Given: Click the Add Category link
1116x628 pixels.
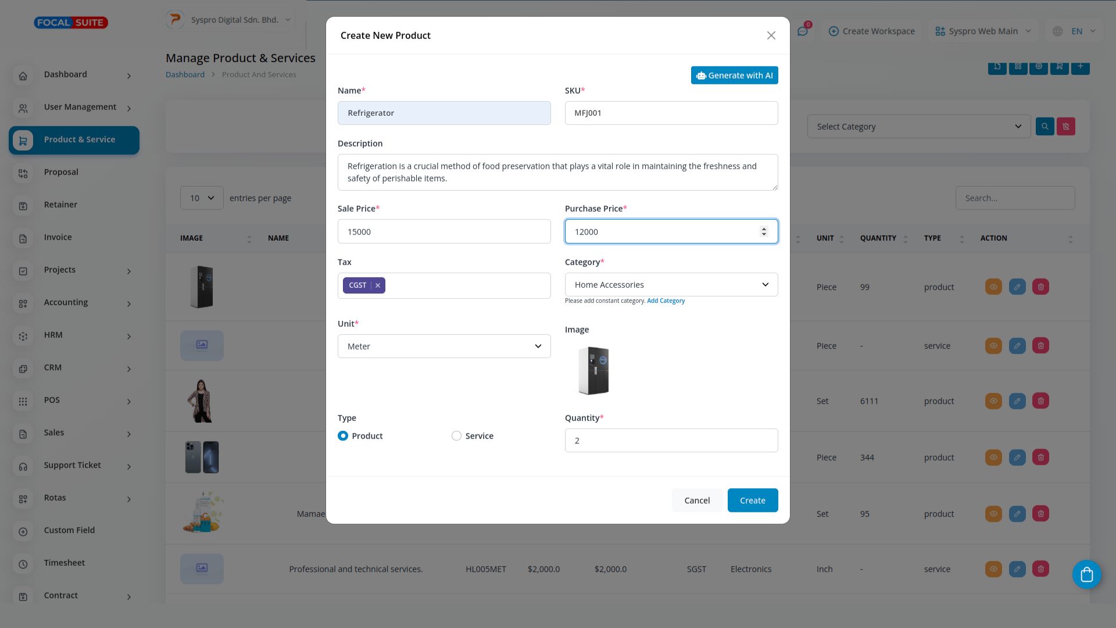Looking at the screenshot, I should click(x=666, y=301).
